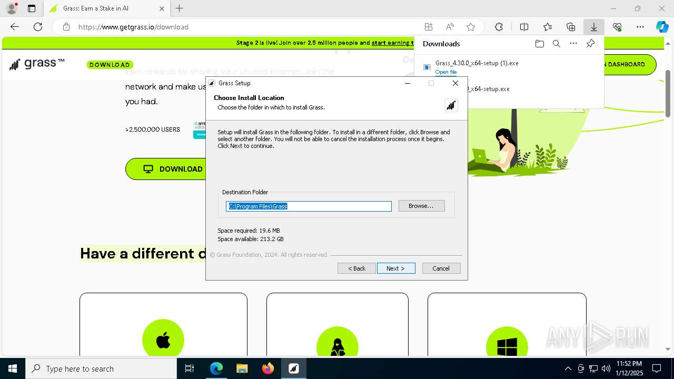Open a new browser tab

click(x=179, y=8)
